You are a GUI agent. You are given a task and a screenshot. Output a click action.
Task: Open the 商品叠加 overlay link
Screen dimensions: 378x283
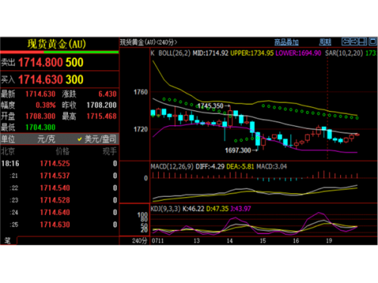coord(287,42)
